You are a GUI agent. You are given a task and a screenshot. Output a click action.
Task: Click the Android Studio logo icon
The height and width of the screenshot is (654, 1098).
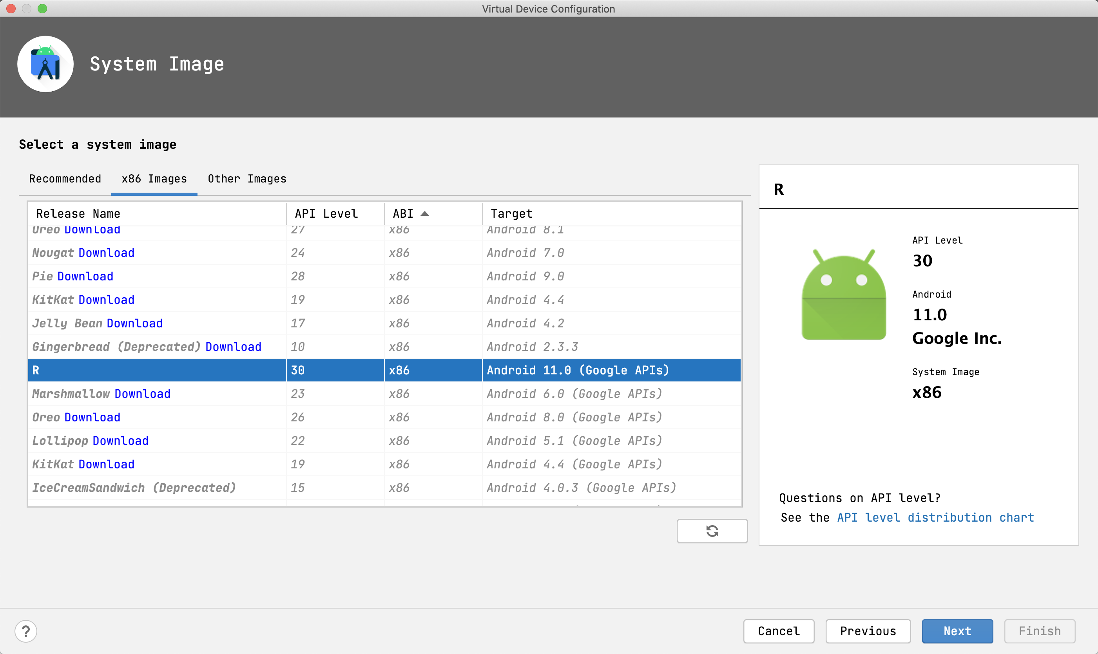tap(45, 64)
